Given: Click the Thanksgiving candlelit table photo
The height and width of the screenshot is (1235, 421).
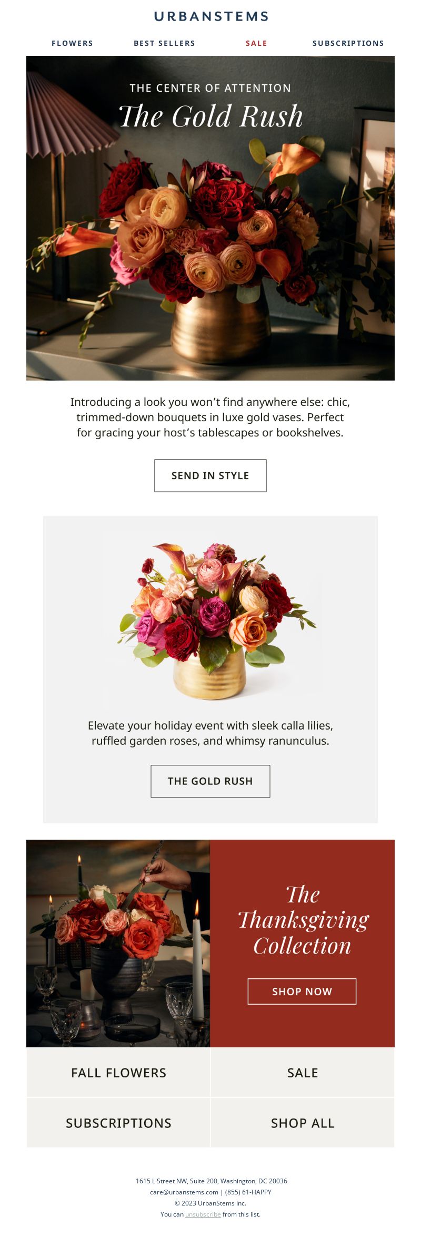Looking at the screenshot, I should (x=118, y=944).
